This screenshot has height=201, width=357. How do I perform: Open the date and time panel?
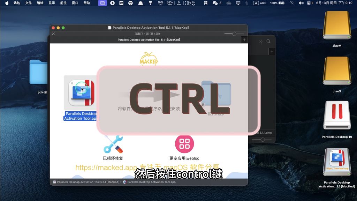point(334,3)
